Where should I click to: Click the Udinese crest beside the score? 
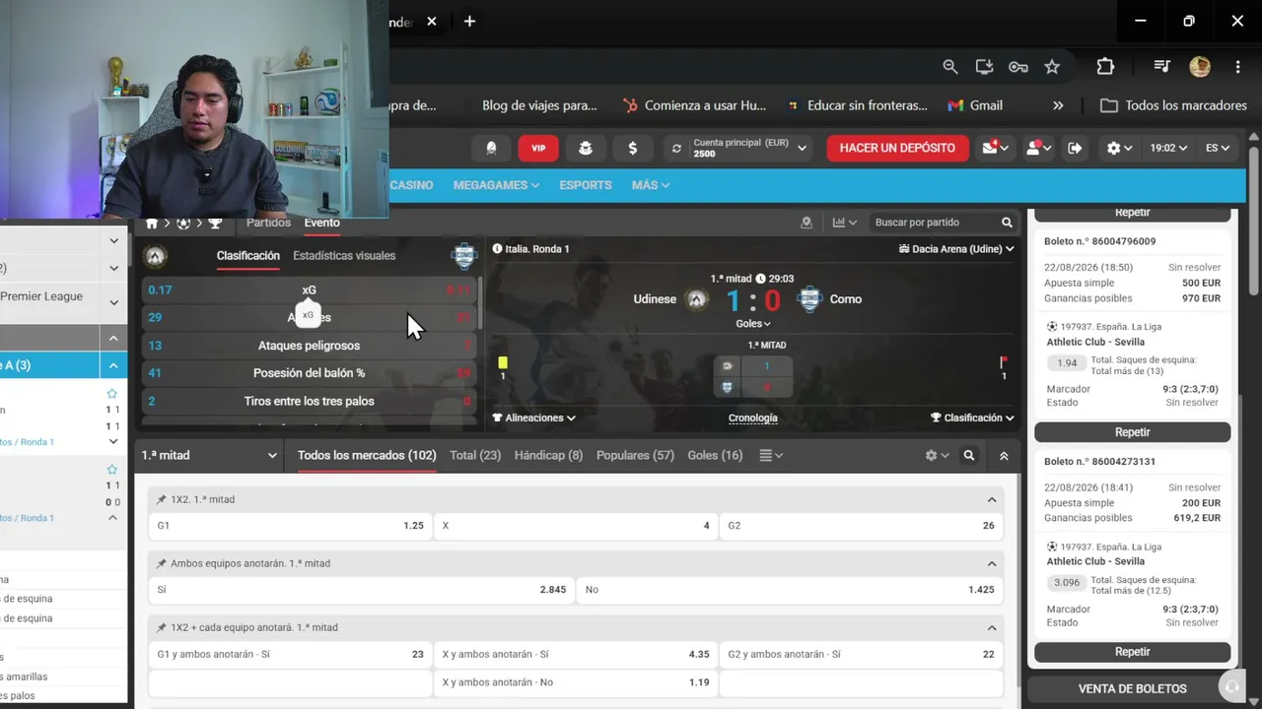(x=697, y=299)
